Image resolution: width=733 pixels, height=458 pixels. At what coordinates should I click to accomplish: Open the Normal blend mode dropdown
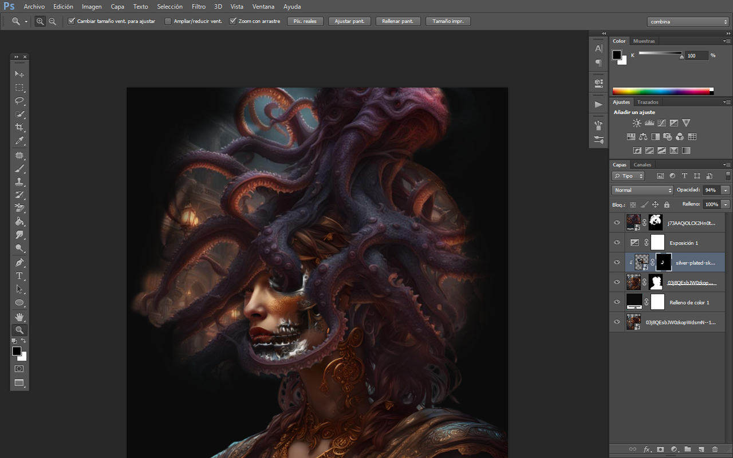pyautogui.click(x=643, y=190)
